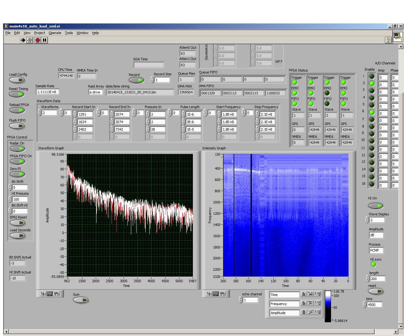Open the Tools menu
The width and height of the screenshot is (404, 336).
click(69, 33)
